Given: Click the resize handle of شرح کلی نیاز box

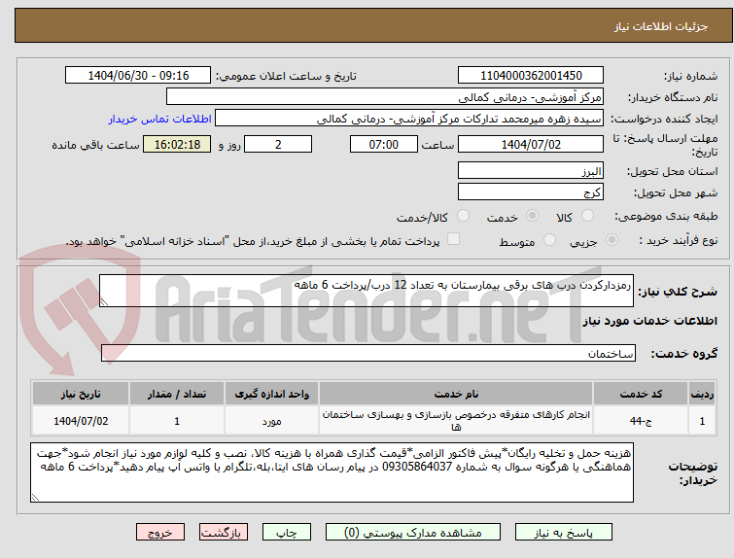Looking at the screenshot, I should (104, 302).
